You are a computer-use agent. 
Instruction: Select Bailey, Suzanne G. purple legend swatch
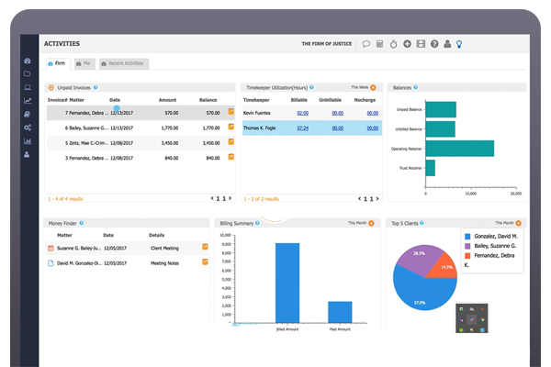(x=467, y=246)
